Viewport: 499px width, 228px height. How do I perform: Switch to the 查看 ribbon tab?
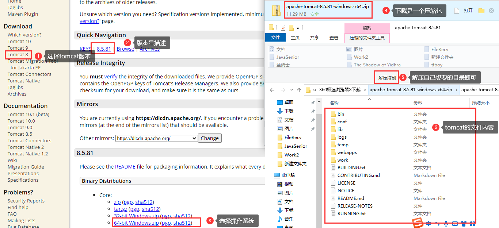[334, 38]
